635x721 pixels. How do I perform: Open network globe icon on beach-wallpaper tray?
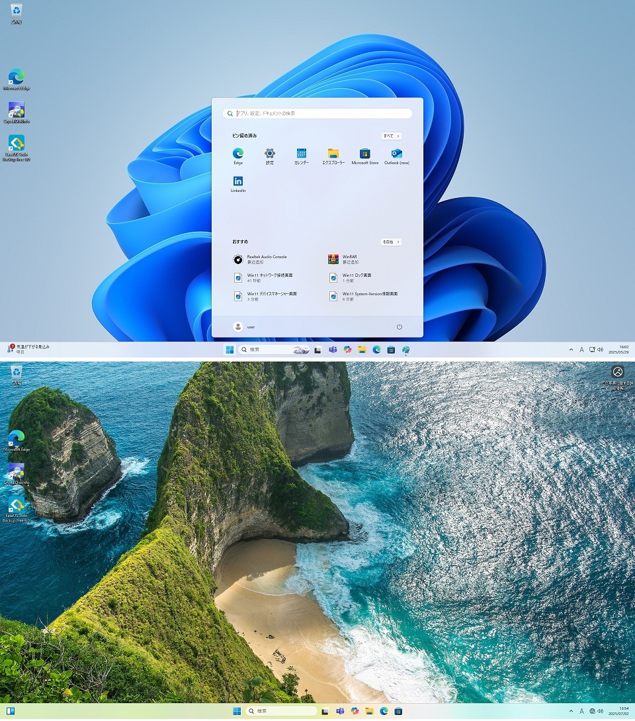tap(592, 711)
